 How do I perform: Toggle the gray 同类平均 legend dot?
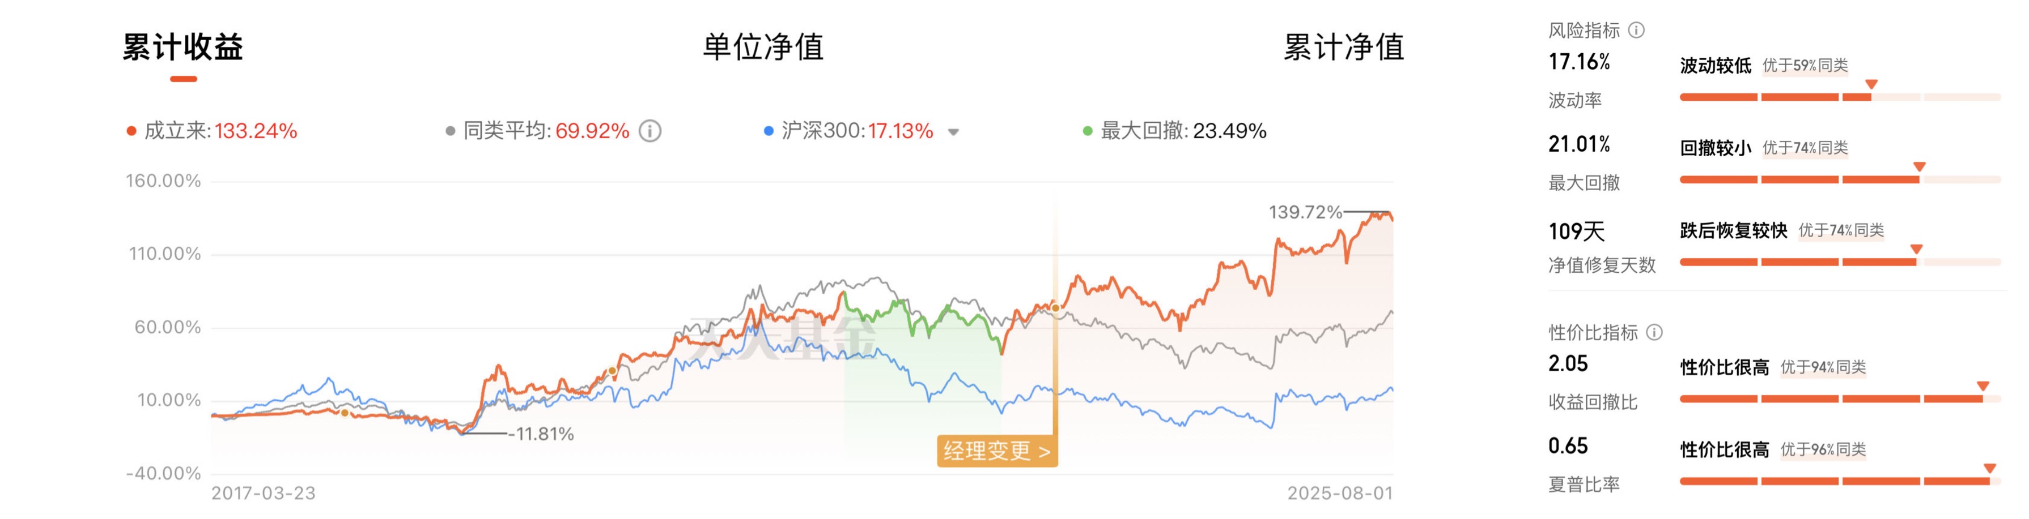451,131
